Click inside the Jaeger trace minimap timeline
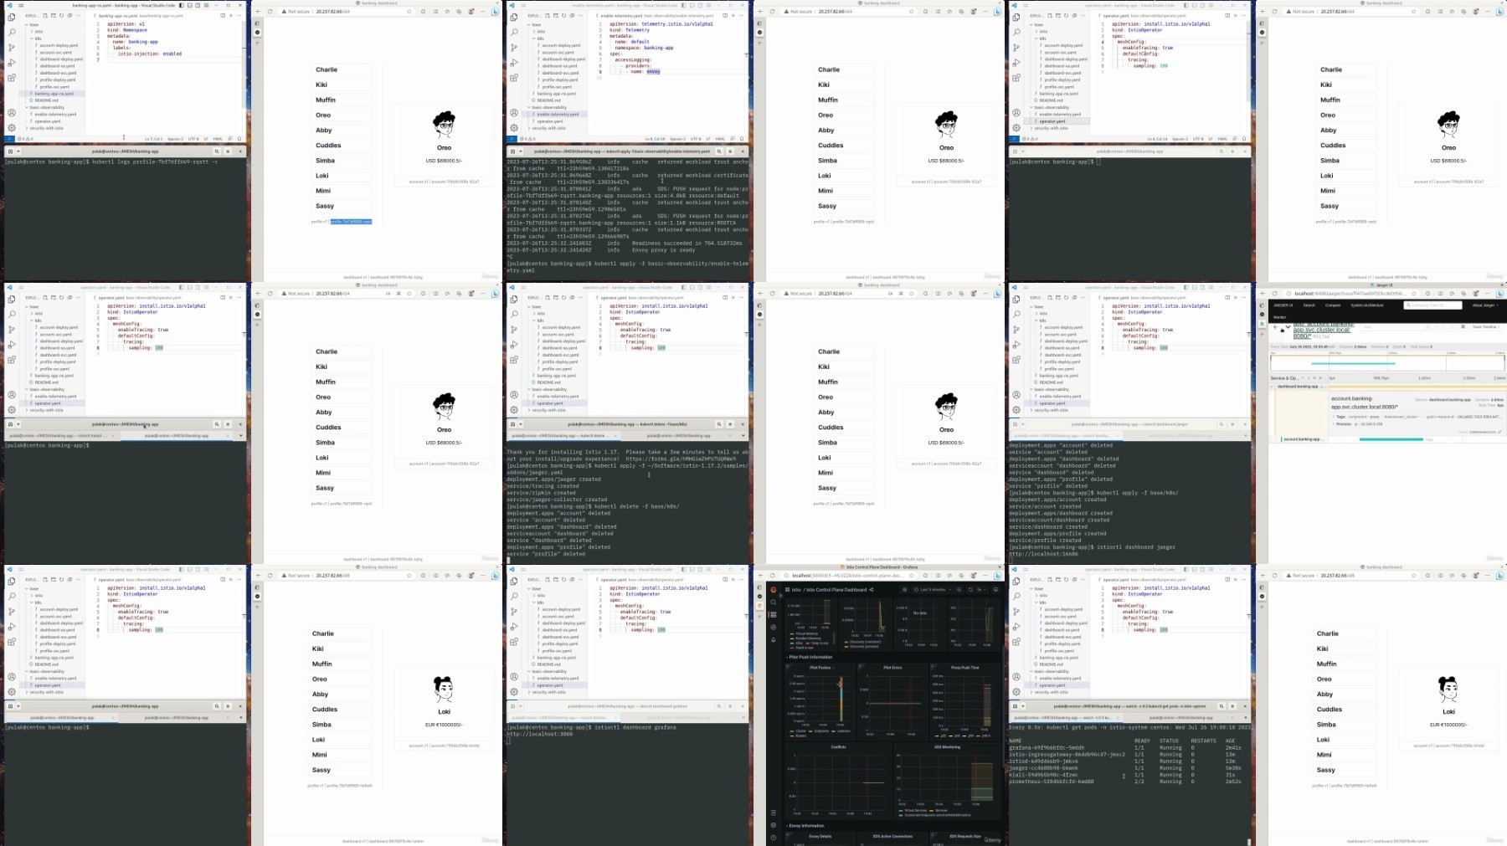The image size is (1507, 846). coord(1387,362)
